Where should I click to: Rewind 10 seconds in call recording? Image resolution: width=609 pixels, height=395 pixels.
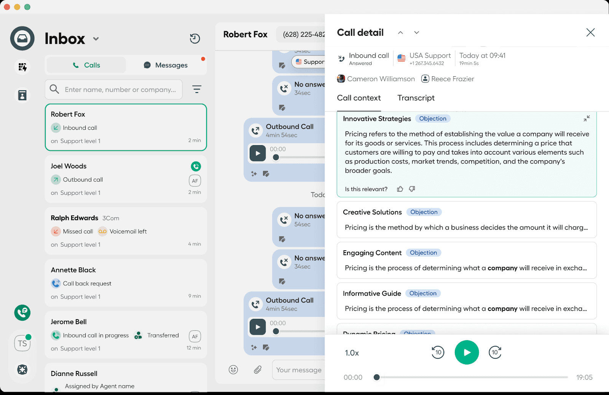(x=438, y=352)
